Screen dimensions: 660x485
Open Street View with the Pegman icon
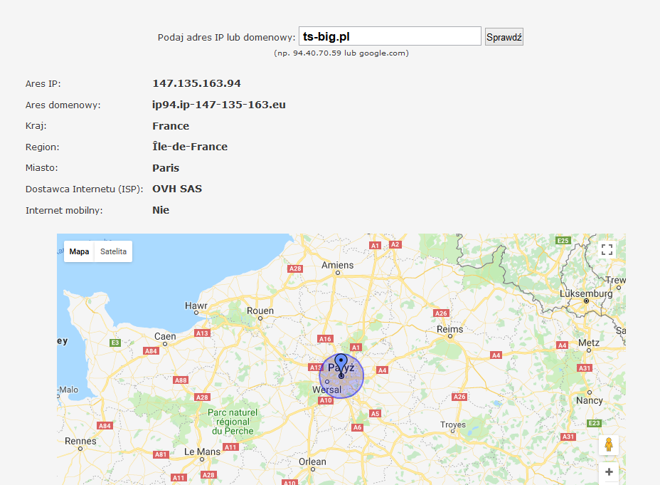coord(608,445)
